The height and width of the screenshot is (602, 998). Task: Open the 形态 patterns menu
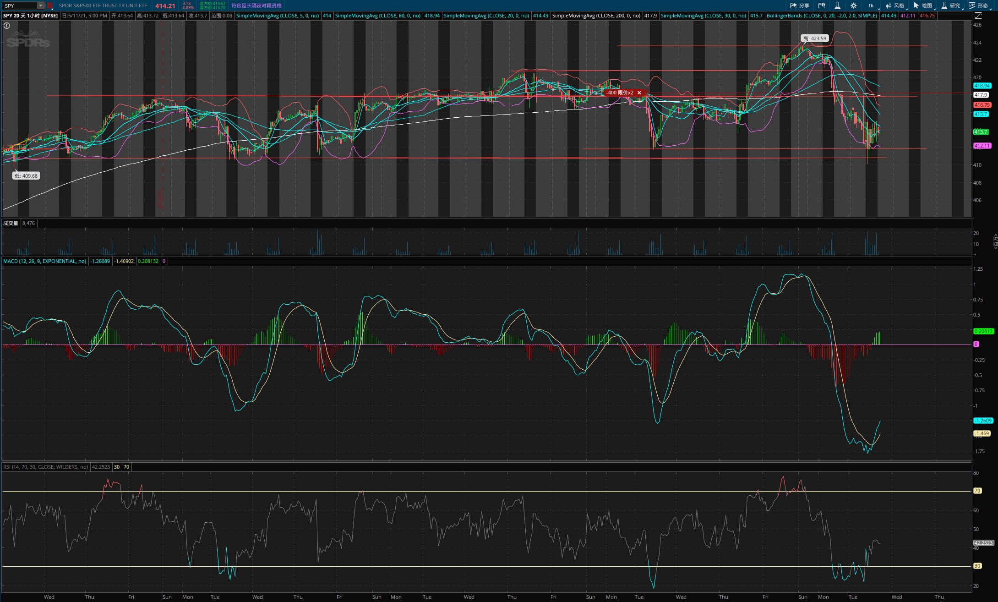[979, 5]
